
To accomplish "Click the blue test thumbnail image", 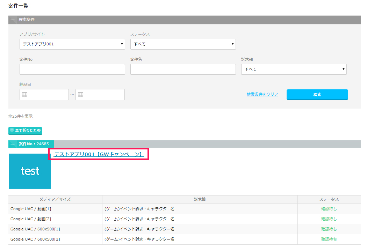I will [x=30, y=171].
